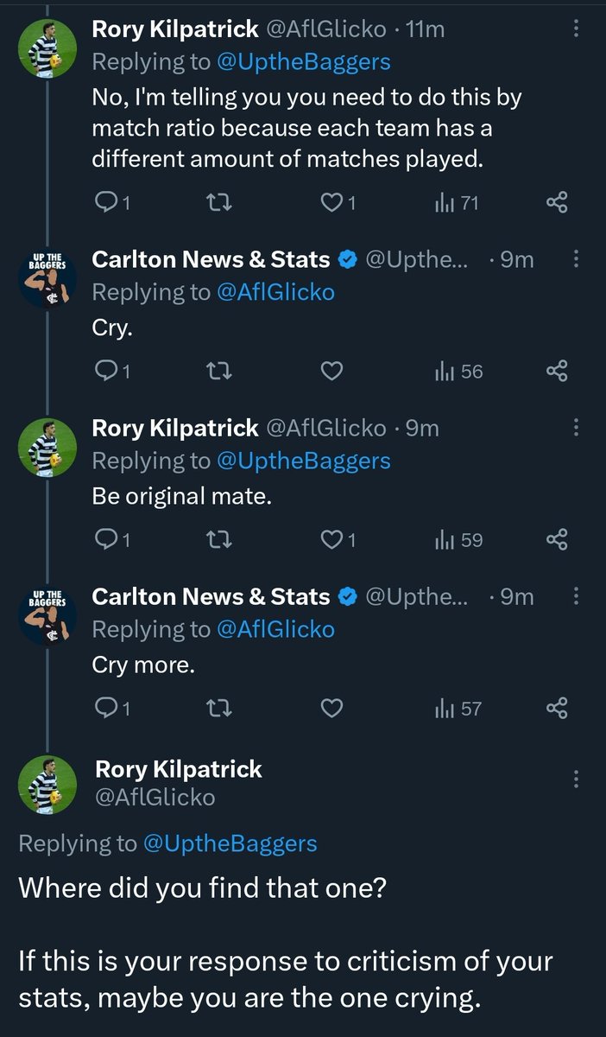Share the 'Cry more.' reply
Viewport: 606px width, 1037px height.
click(x=558, y=709)
